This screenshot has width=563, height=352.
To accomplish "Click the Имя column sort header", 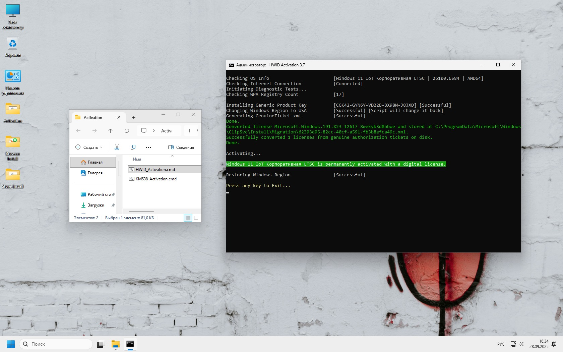I will (137, 159).
